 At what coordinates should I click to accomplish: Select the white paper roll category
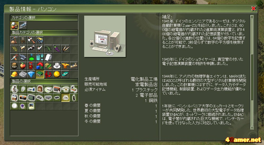click(x=48, y=57)
